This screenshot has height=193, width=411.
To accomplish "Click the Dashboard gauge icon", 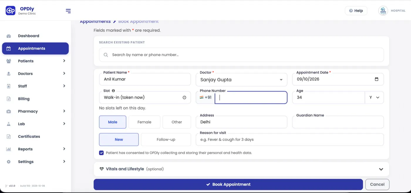I will click(9, 36).
